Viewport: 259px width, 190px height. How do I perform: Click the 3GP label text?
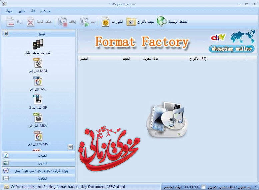click(38, 107)
